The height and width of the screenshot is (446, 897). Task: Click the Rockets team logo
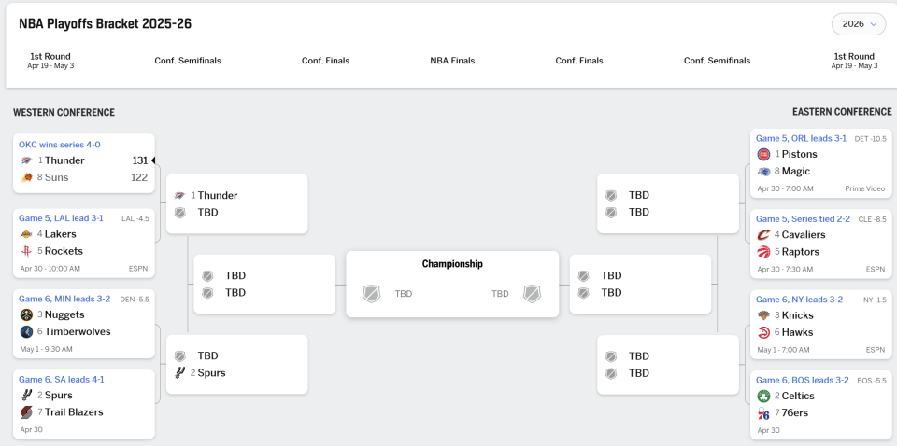coord(26,251)
